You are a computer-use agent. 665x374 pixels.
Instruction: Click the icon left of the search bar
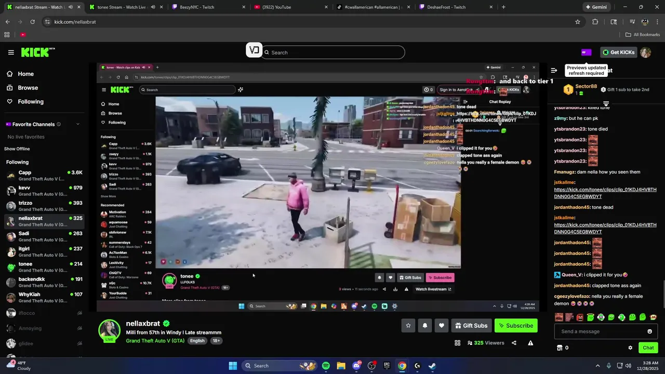254,50
